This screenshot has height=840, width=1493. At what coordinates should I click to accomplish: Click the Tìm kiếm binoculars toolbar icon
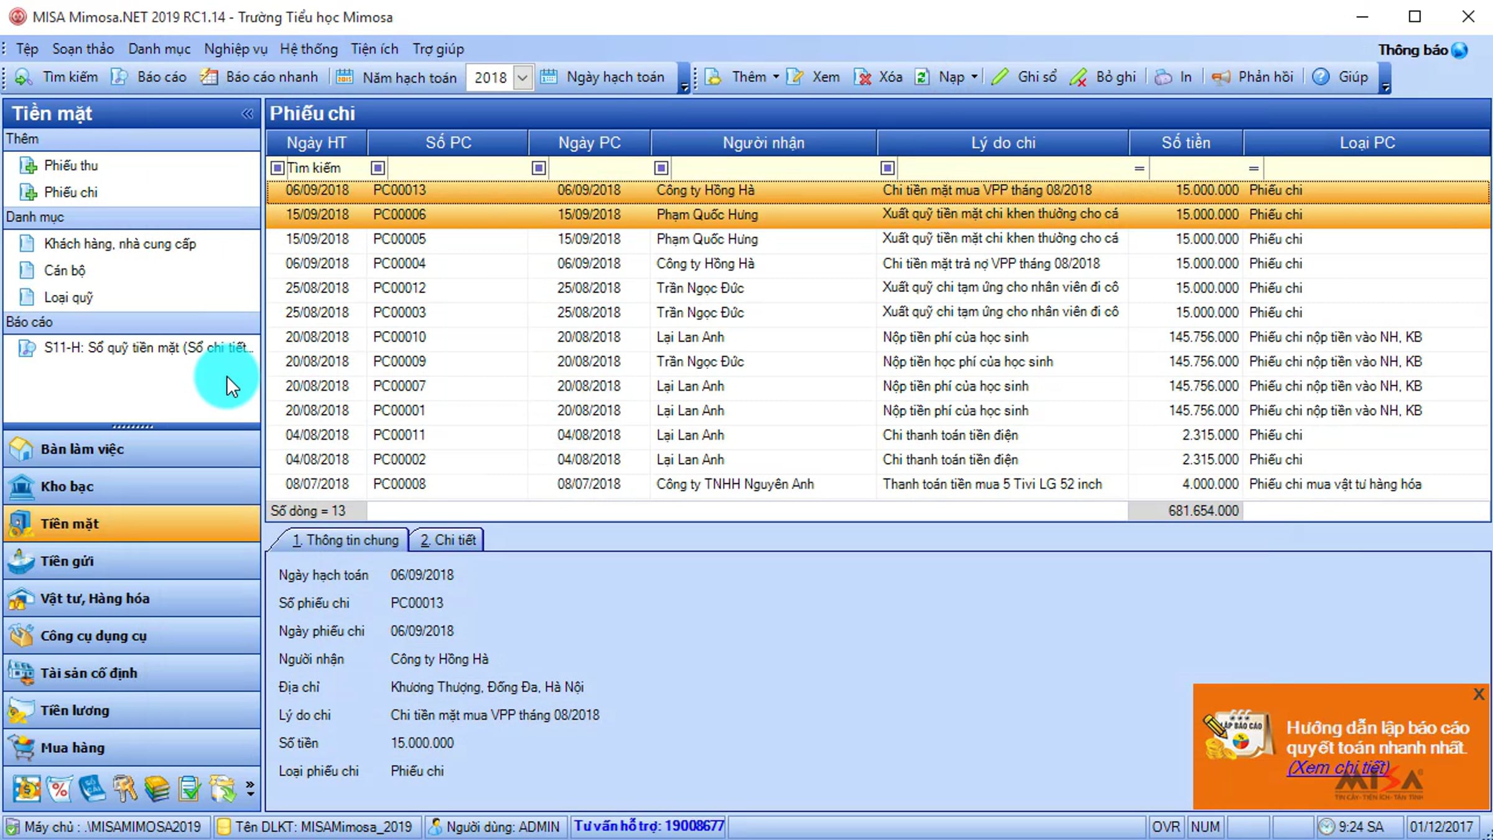(23, 77)
